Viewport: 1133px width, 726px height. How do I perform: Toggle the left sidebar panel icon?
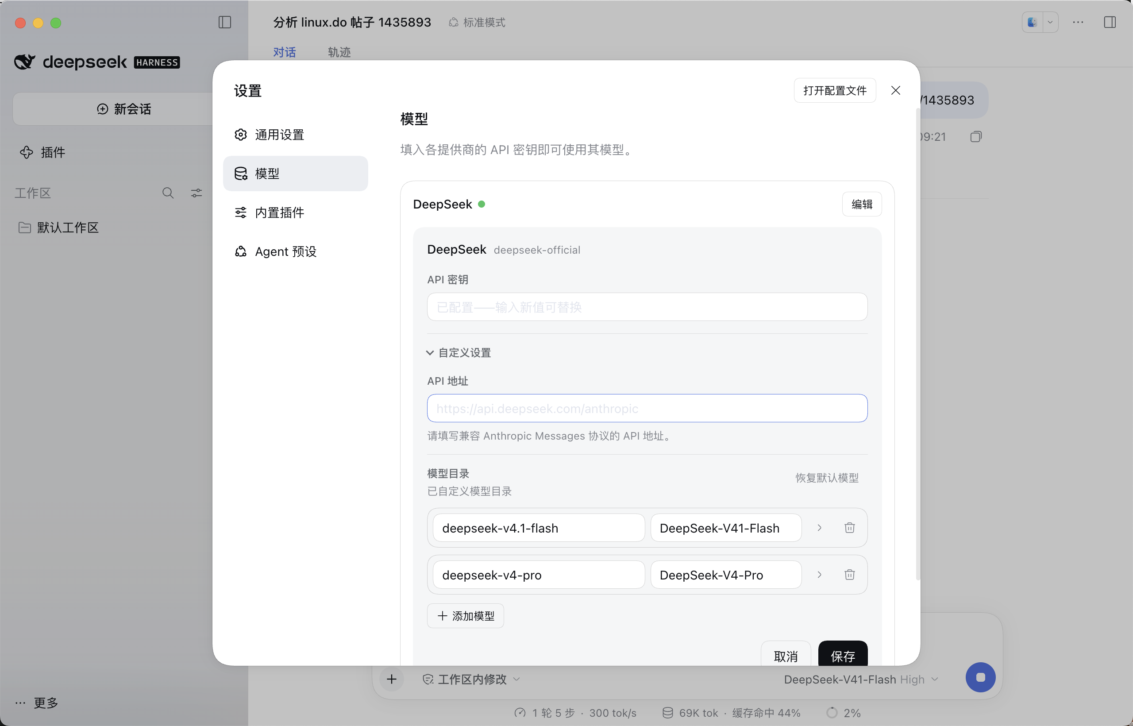(x=225, y=22)
